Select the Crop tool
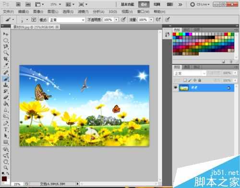 click(6, 59)
